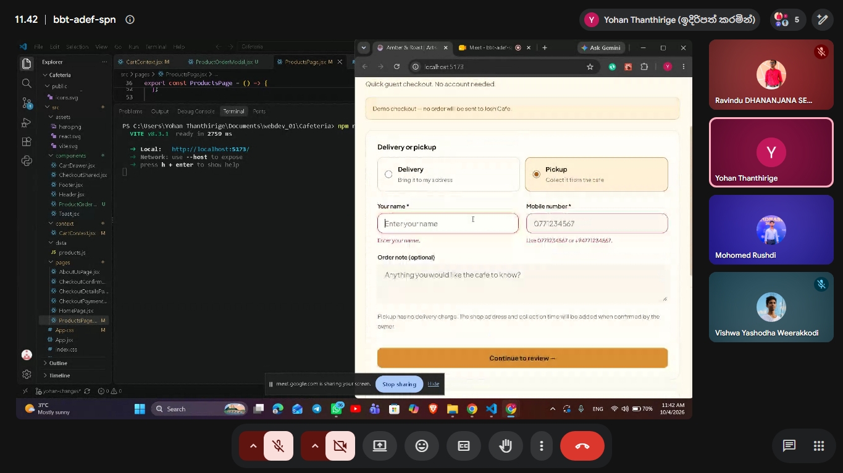Open VS Code Extensions view
The height and width of the screenshot is (473, 843).
point(26,142)
